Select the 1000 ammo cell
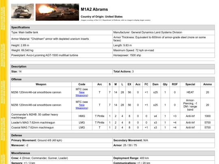The width and height of the screenshot is (219, 164). 208,116
